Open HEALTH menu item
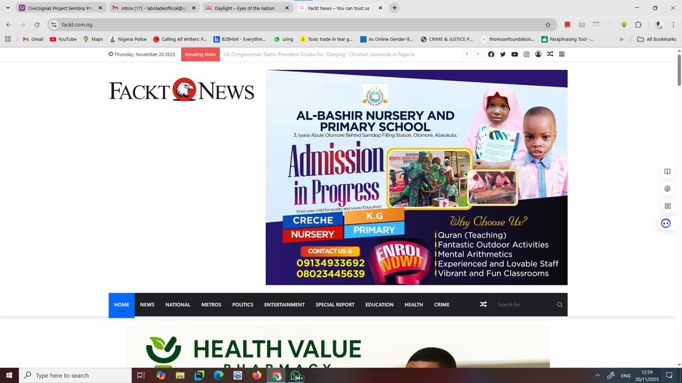Image resolution: width=682 pixels, height=383 pixels. pyautogui.click(x=414, y=305)
